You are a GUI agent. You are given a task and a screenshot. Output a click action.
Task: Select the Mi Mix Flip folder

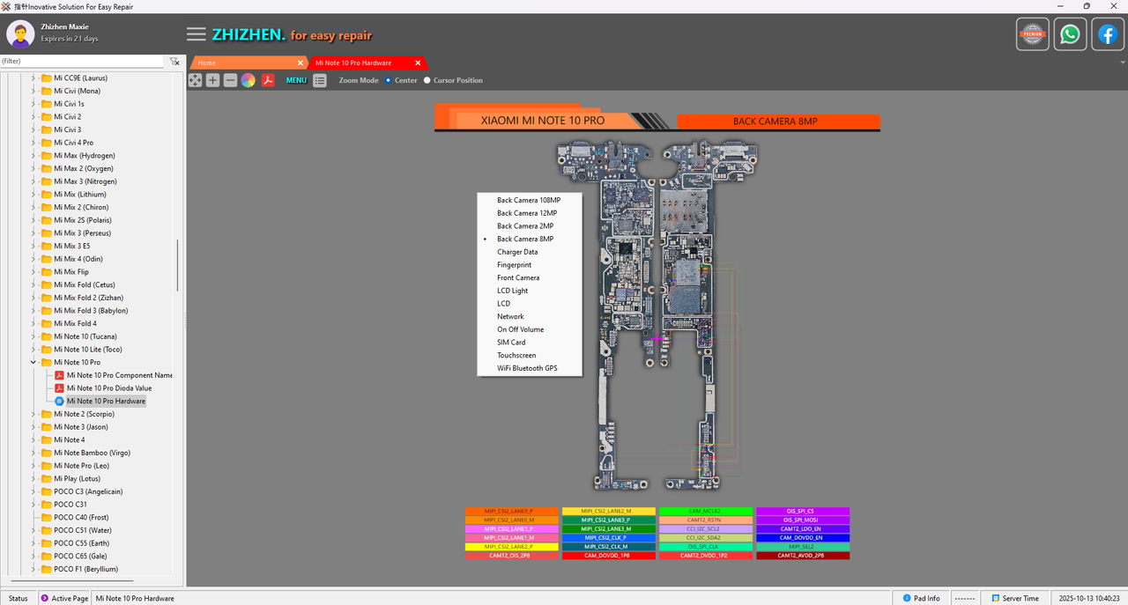click(x=71, y=272)
